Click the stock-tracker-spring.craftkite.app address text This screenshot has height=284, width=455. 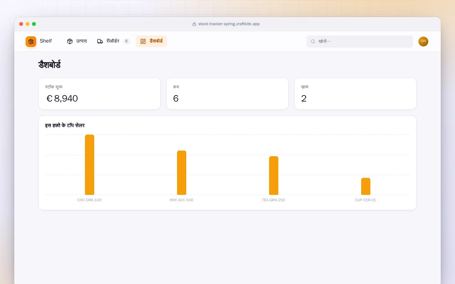pyautogui.click(x=229, y=24)
